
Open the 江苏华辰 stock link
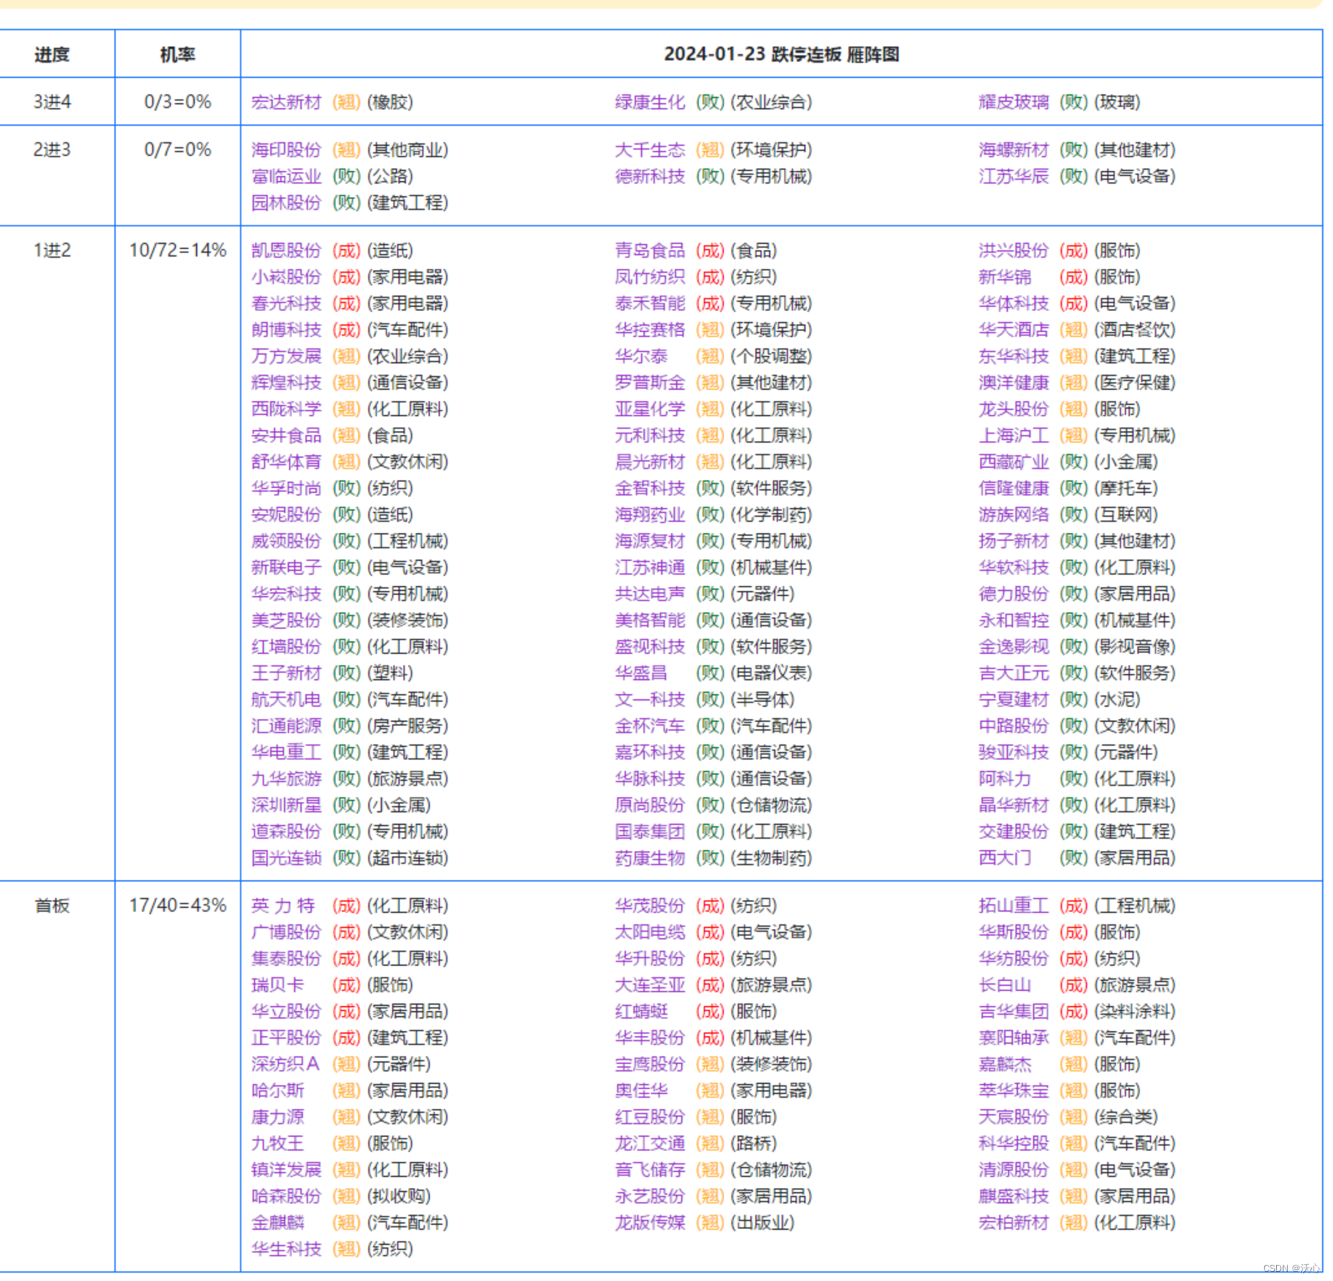pos(1014,176)
